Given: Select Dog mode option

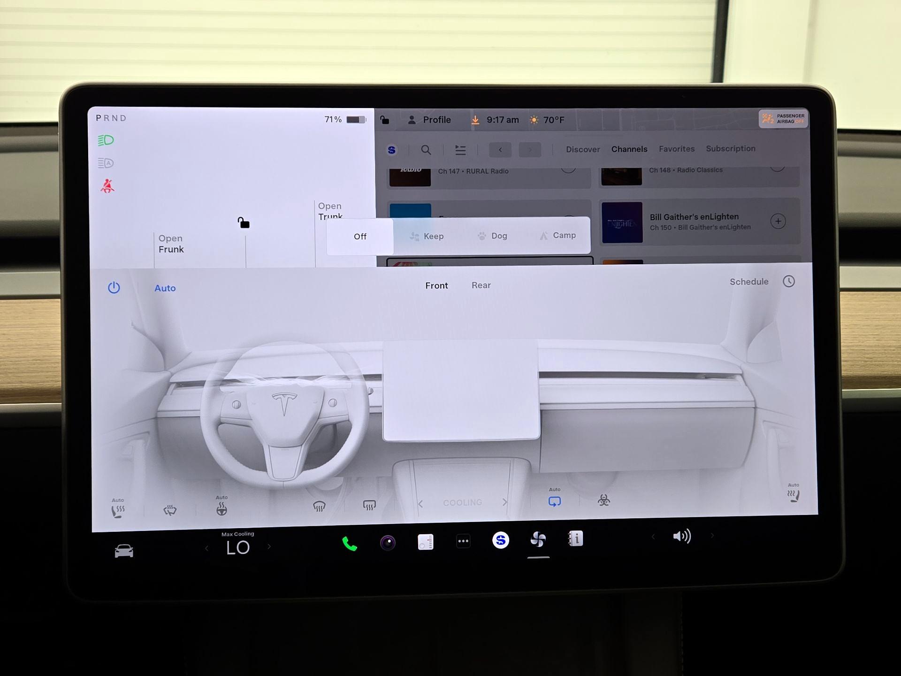Looking at the screenshot, I should [x=493, y=236].
